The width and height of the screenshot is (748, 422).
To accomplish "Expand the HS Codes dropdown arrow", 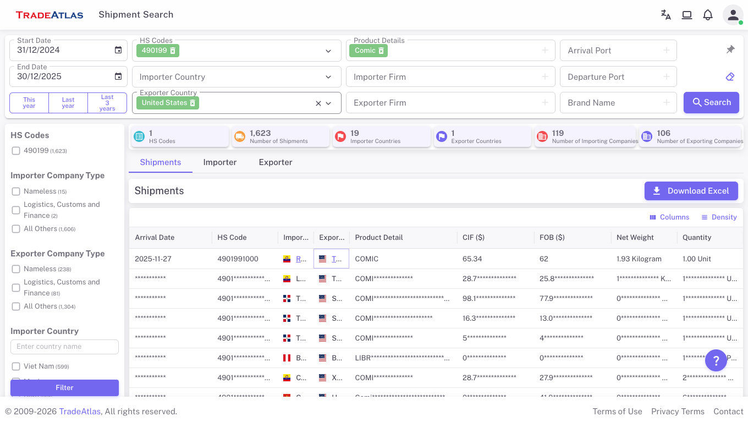I will tap(328, 51).
